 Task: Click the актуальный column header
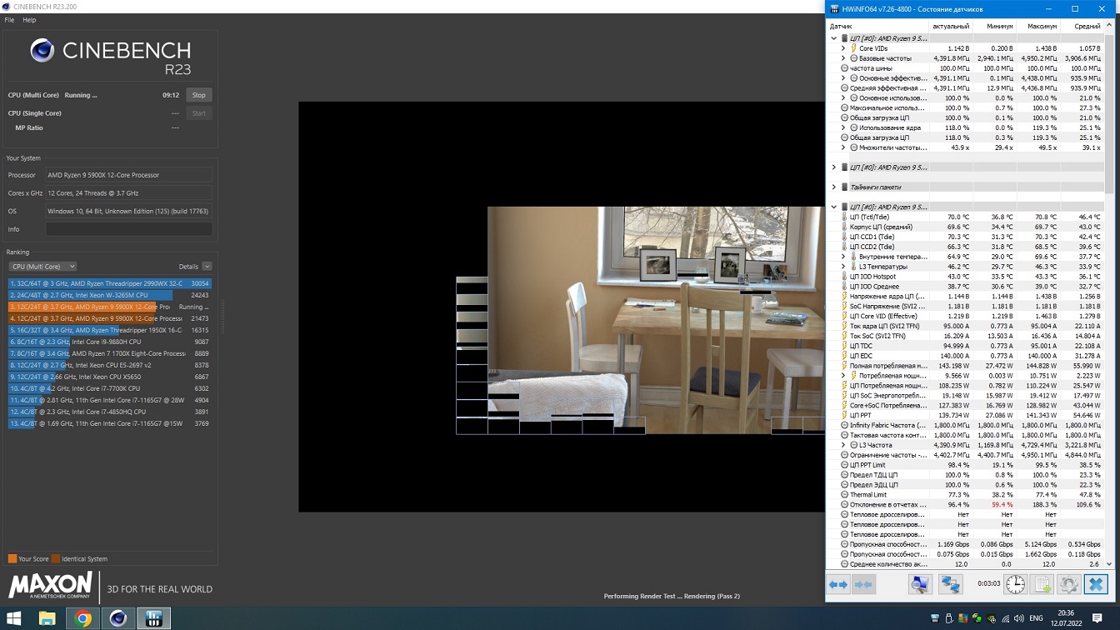click(951, 26)
